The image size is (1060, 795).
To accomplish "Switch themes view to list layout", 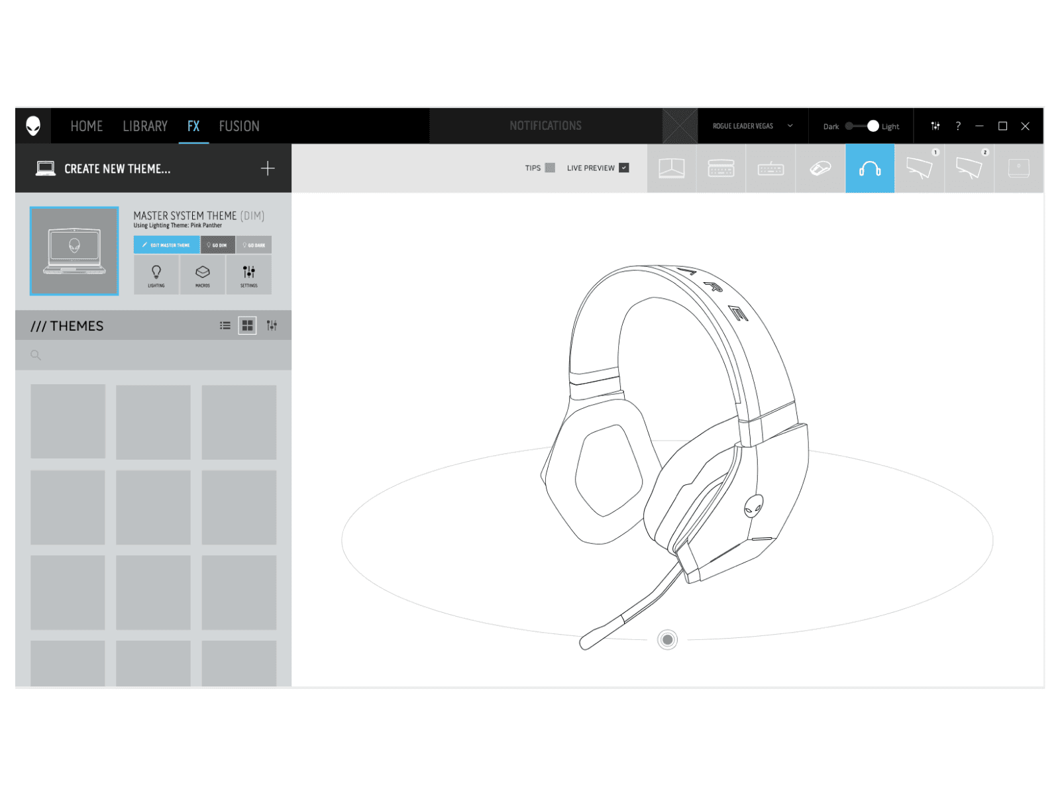I will tap(225, 325).
